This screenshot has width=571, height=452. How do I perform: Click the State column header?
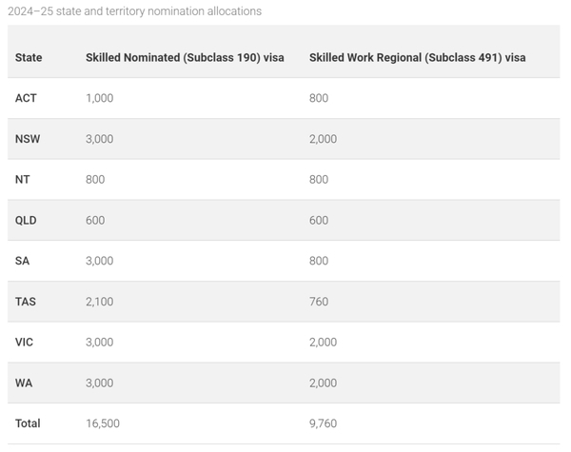[x=29, y=57]
